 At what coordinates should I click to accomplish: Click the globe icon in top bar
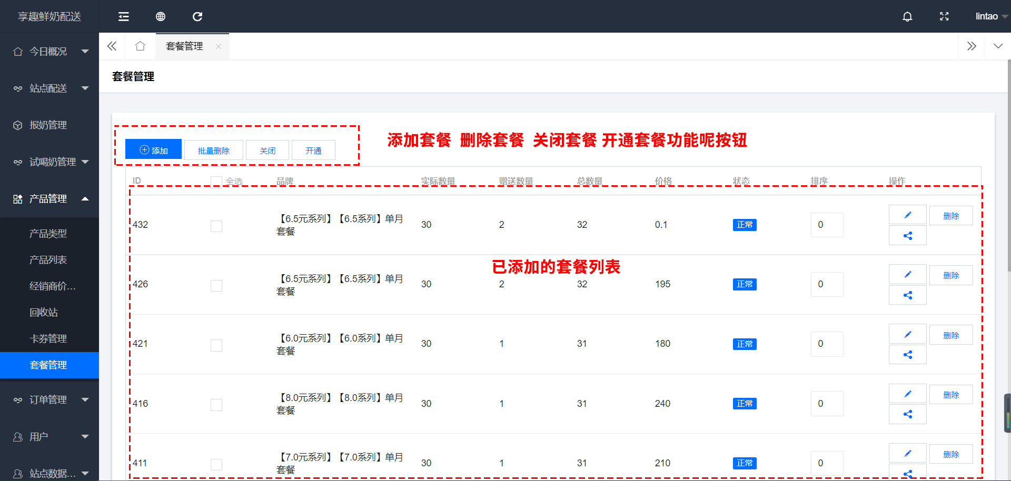pyautogui.click(x=161, y=17)
